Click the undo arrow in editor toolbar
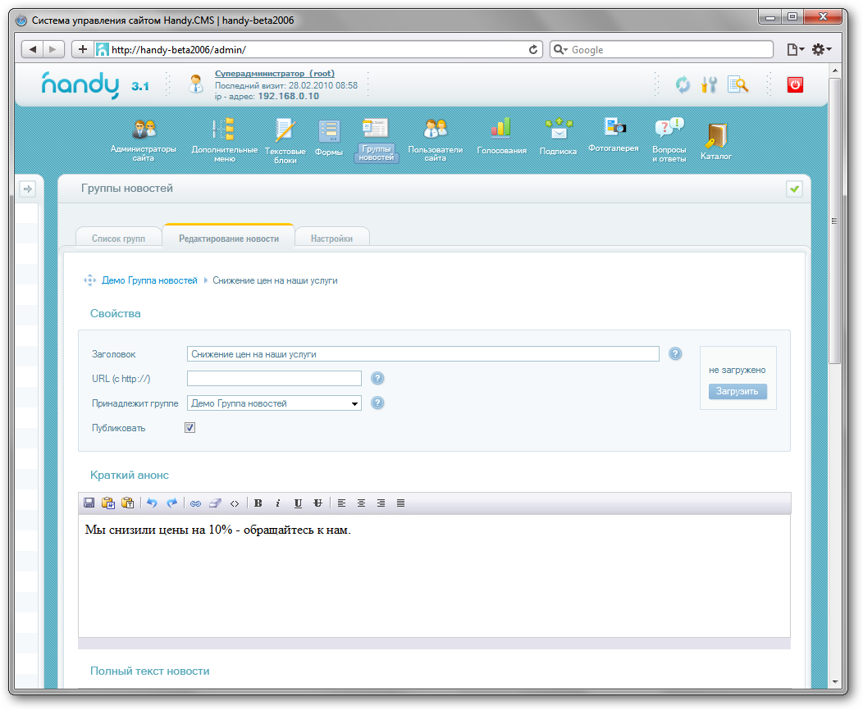Screen dimensions: 863x710 click(152, 503)
